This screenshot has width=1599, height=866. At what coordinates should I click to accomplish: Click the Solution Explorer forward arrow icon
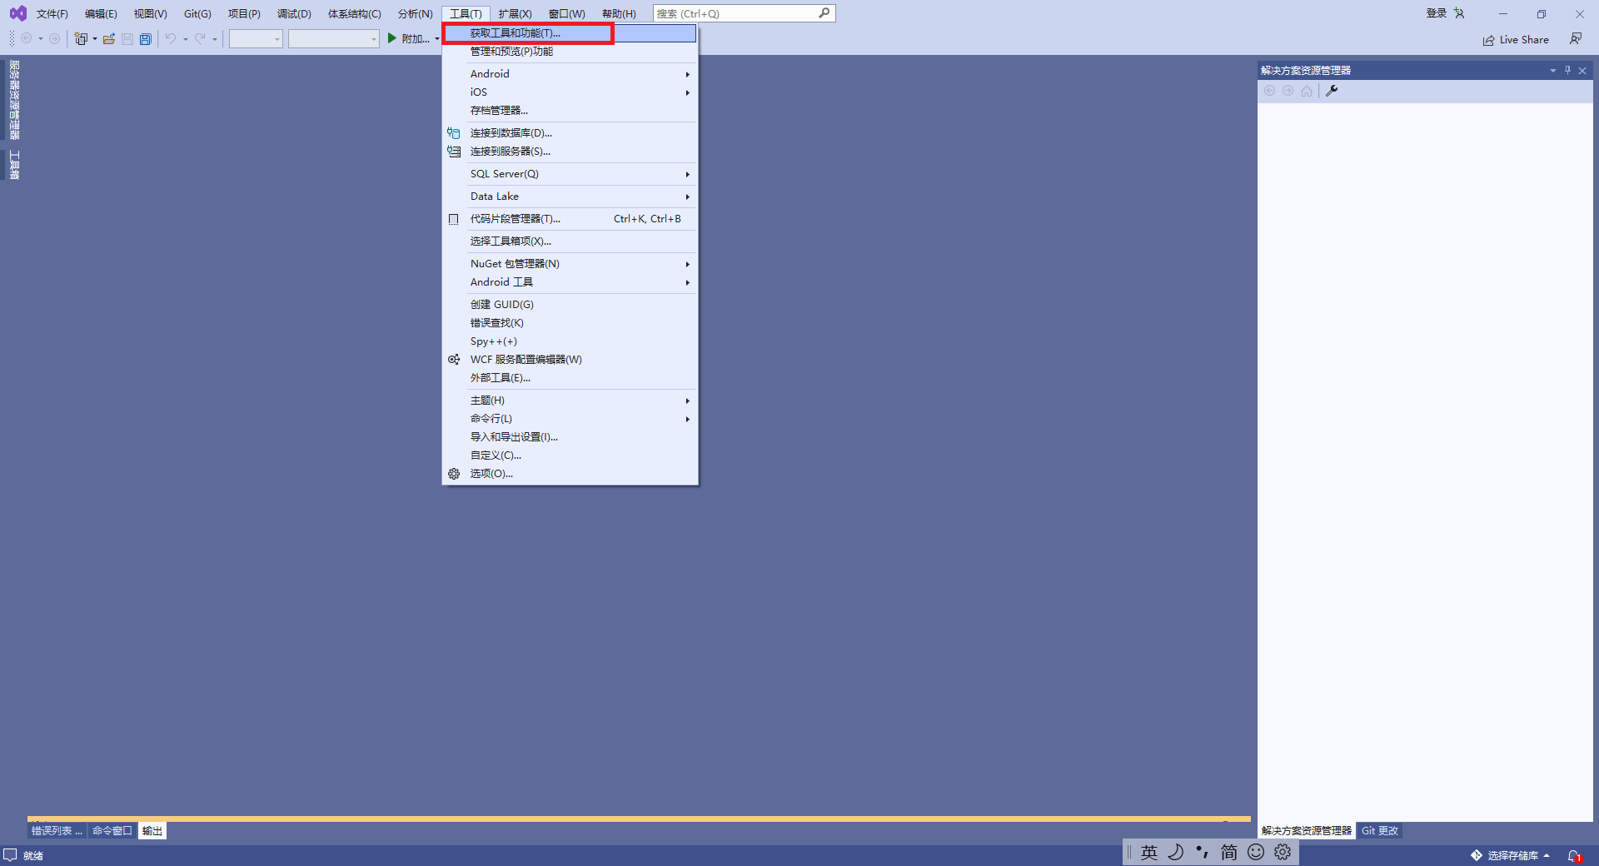(1288, 91)
